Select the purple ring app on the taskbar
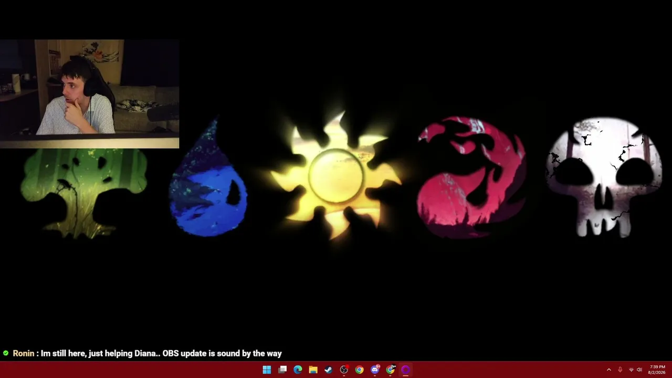 pos(405,370)
